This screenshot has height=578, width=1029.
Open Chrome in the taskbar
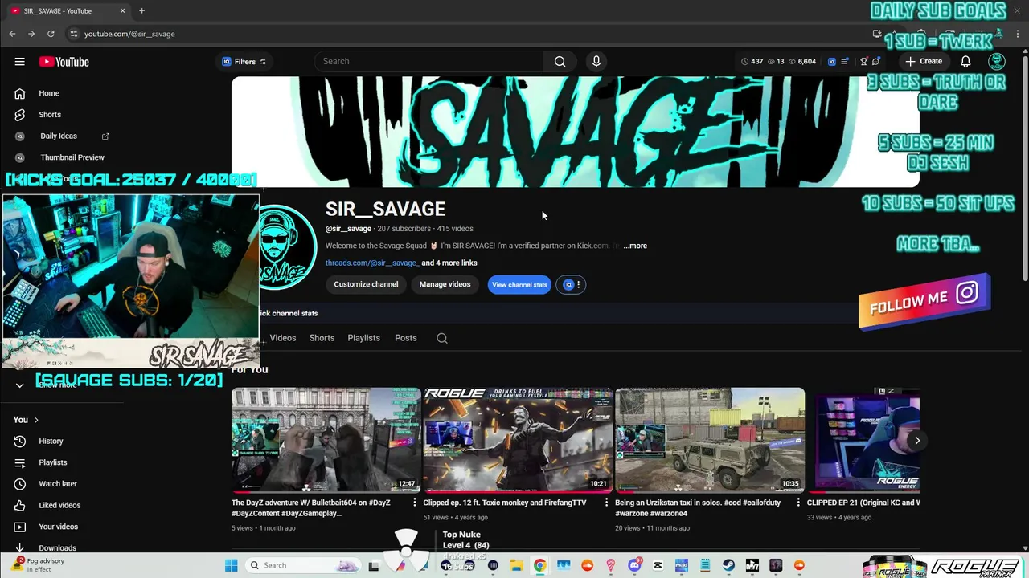pyautogui.click(x=539, y=565)
